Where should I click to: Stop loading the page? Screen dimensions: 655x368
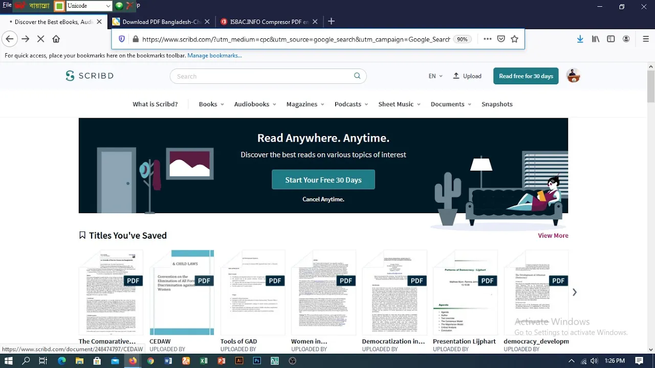[41, 39]
